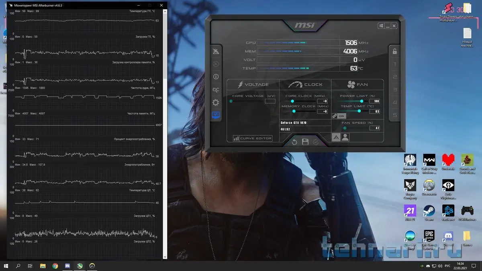Click the driver version 461.92 text
The width and height of the screenshot is (482, 271).
[x=285, y=129]
